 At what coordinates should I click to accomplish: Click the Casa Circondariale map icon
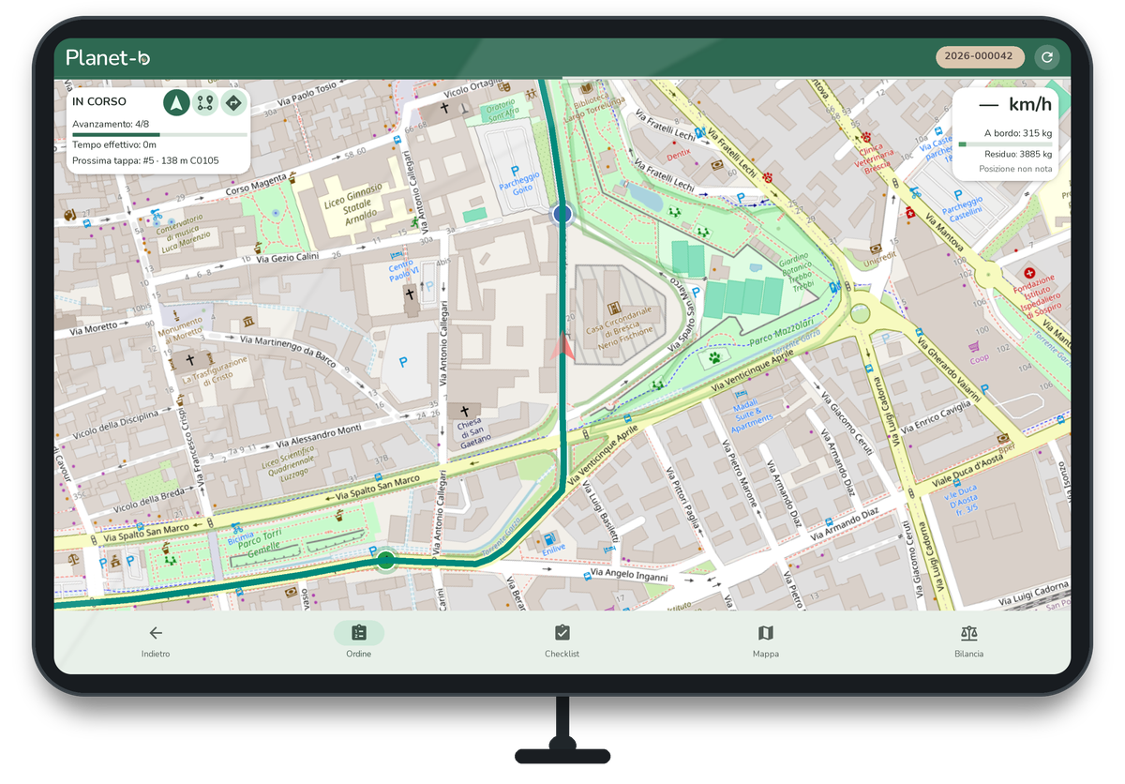pos(613,309)
